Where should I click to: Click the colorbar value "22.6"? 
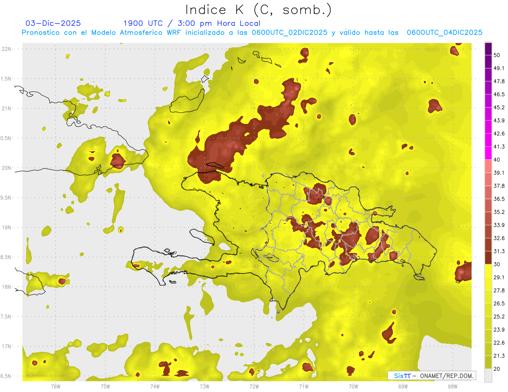click(499, 343)
